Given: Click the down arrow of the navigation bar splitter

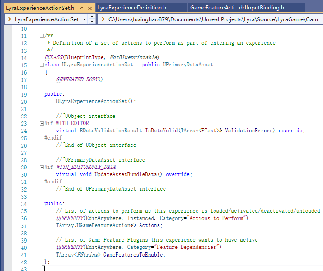Looking at the screenshot, I should 92,21.
